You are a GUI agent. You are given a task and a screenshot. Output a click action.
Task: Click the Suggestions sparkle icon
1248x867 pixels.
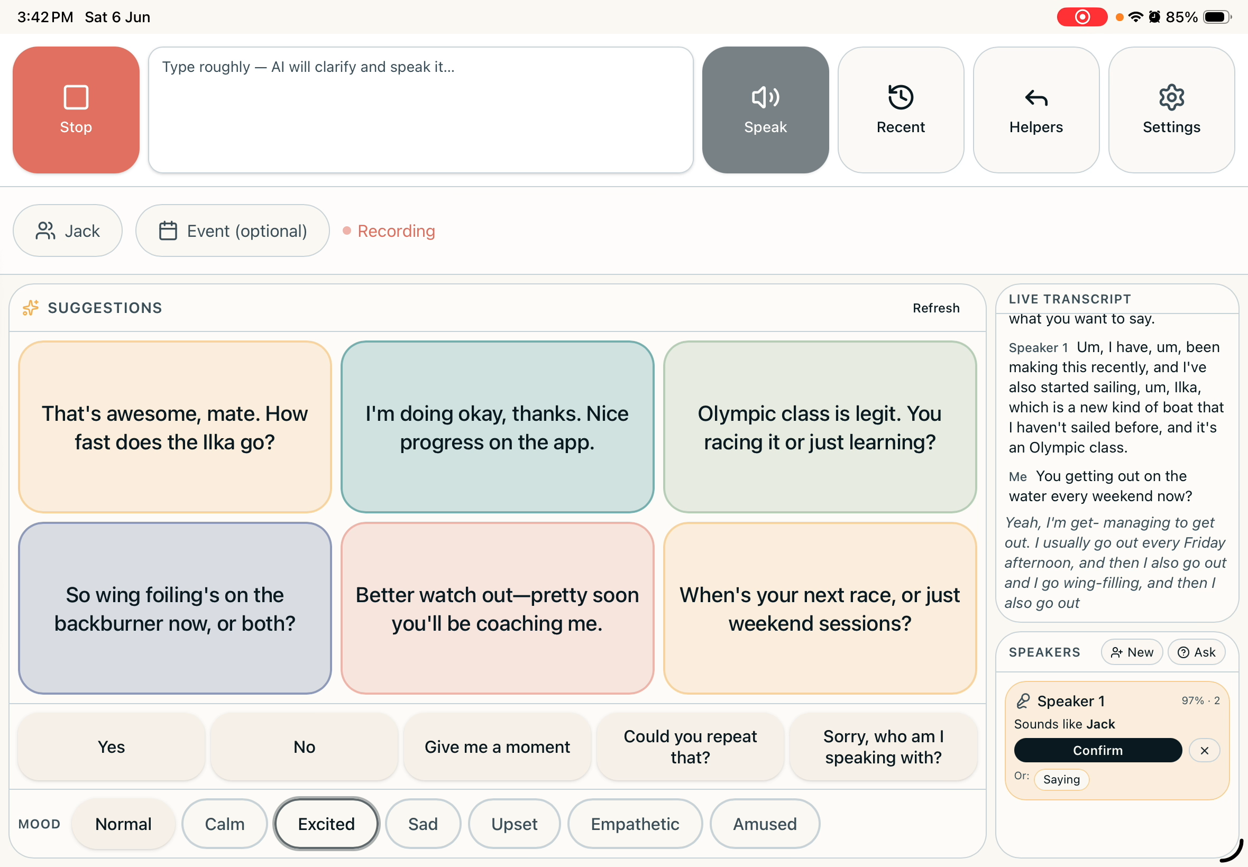pyautogui.click(x=31, y=308)
